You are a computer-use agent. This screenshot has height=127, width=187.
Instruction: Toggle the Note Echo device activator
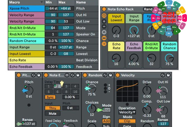click(x=46, y=75)
